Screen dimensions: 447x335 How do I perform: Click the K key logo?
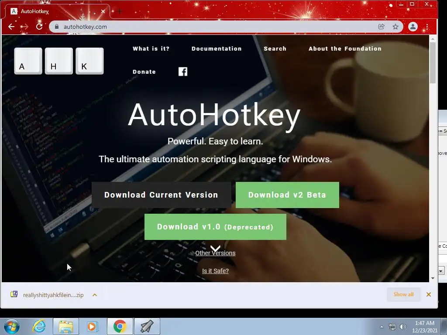tap(89, 61)
